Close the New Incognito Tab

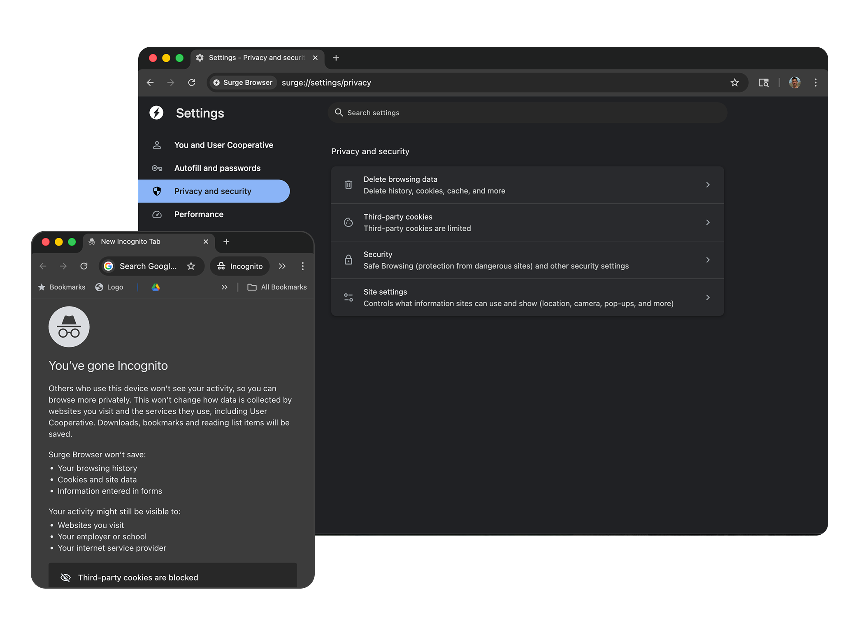pyautogui.click(x=206, y=242)
